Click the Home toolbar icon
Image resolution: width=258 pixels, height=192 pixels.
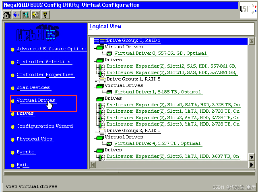(x=7, y=15)
